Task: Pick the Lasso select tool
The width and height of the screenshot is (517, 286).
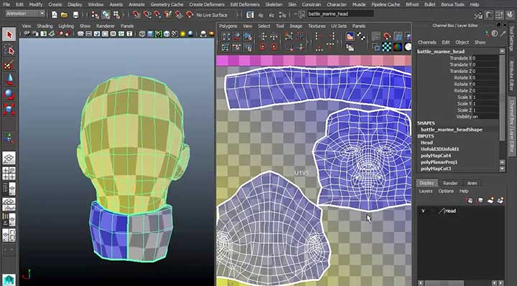Action: point(9,50)
